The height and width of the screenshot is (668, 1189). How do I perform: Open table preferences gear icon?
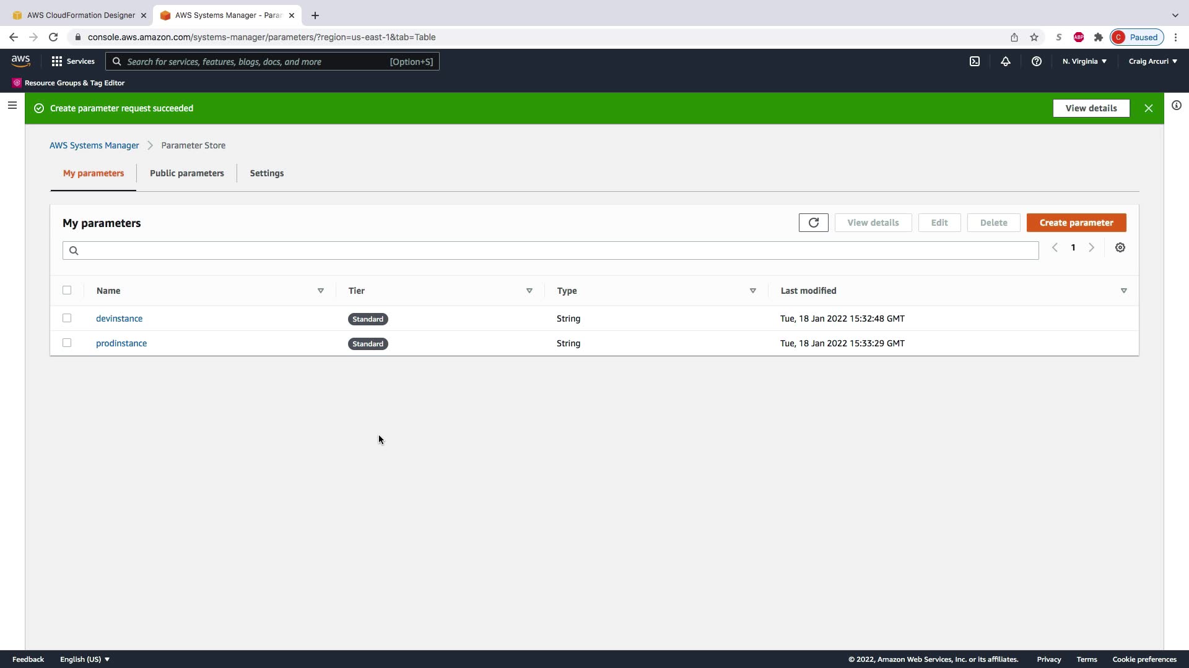pos(1120,247)
